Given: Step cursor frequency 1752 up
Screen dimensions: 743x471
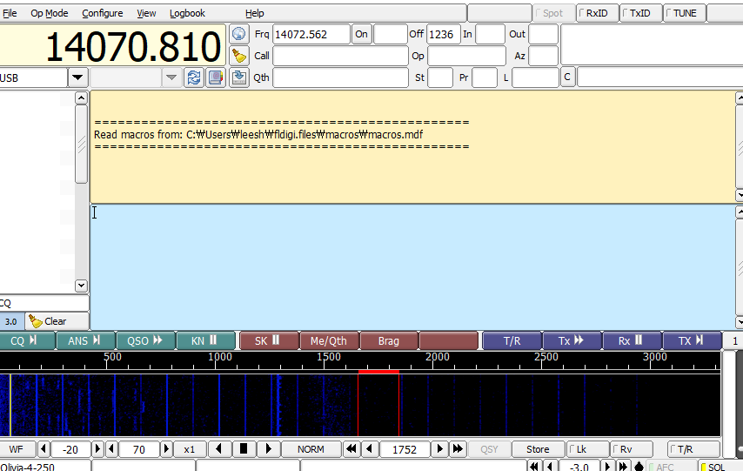Looking at the screenshot, I should tap(439, 448).
